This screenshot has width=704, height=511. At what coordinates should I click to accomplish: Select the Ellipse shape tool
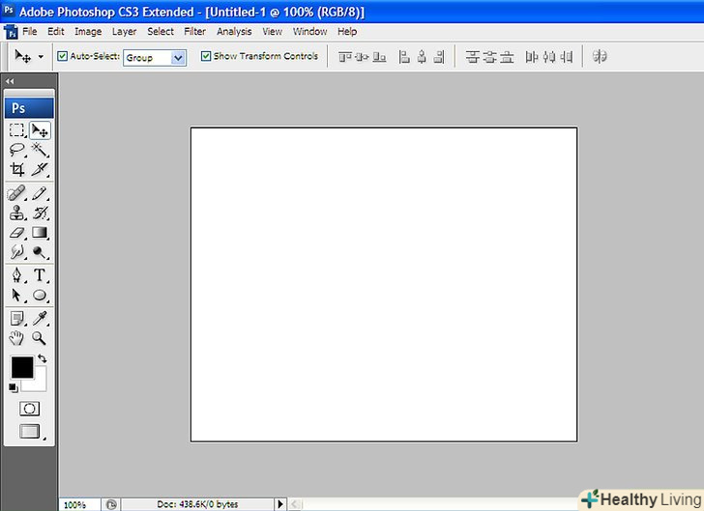(40, 295)
